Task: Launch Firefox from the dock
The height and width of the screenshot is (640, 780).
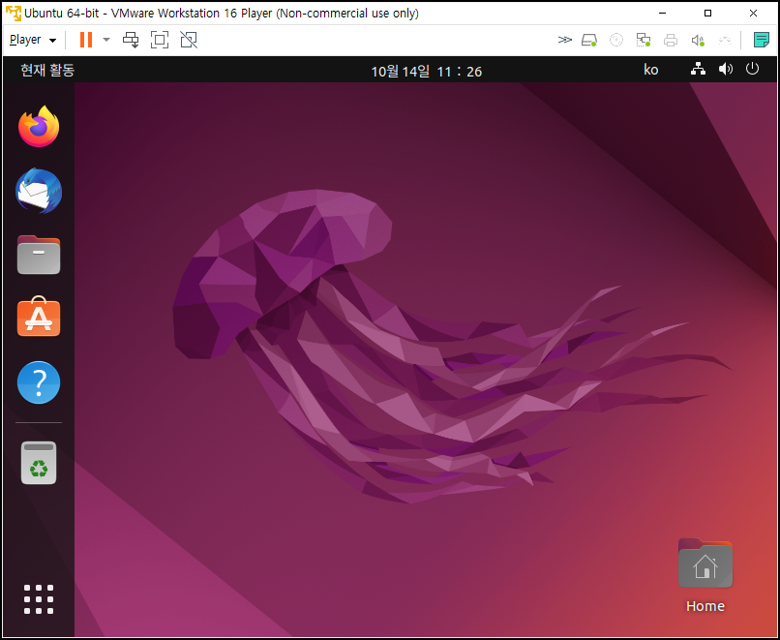Action: tap(39, 127)
